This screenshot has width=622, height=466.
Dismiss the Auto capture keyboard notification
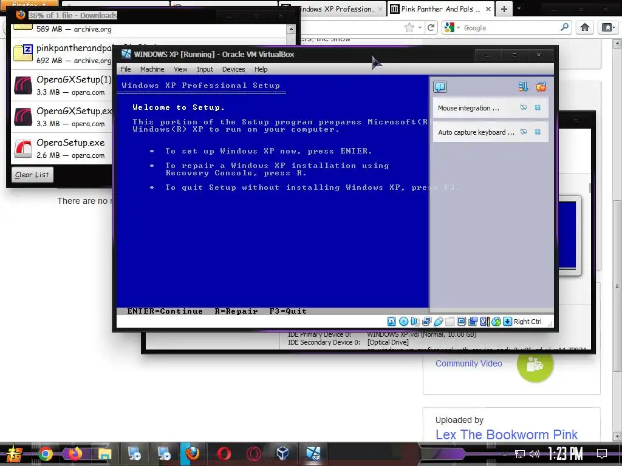(x=538, y=132)
